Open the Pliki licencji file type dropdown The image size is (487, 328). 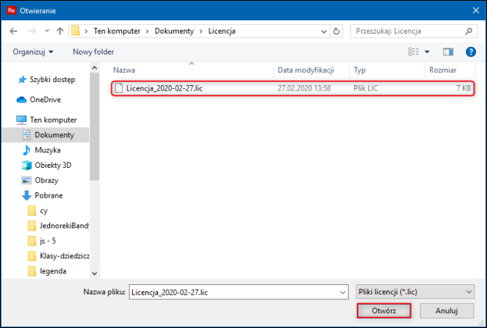point(415,292)
